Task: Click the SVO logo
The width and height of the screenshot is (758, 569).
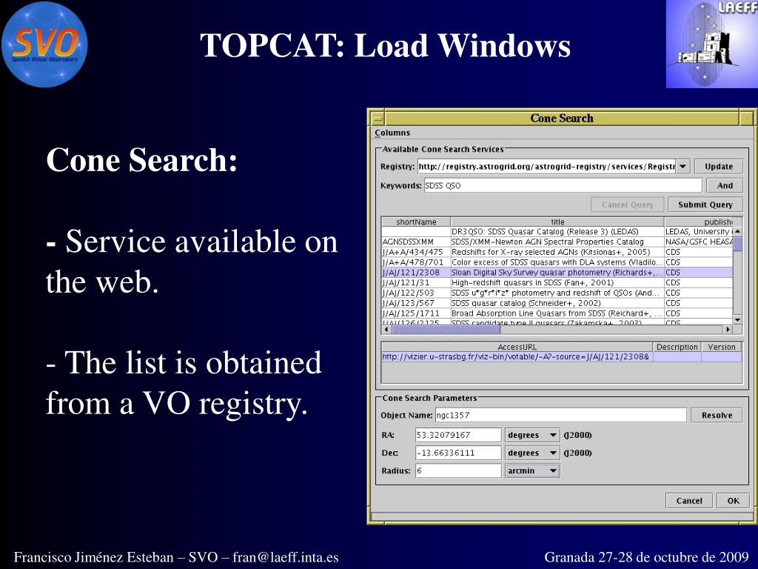Action: pos(44,44)
